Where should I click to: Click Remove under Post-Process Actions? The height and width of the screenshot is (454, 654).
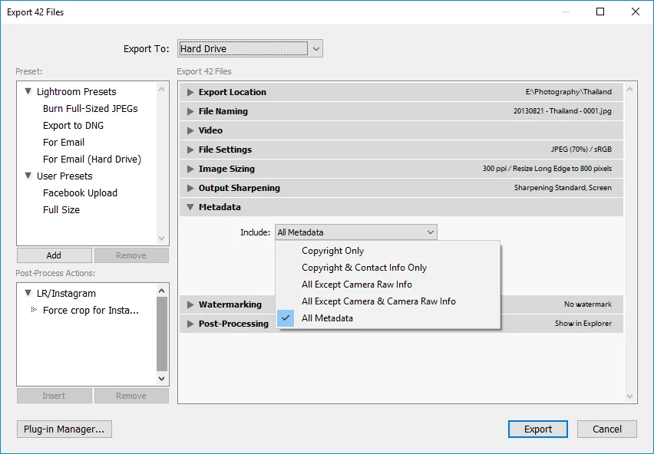(131, 396)
